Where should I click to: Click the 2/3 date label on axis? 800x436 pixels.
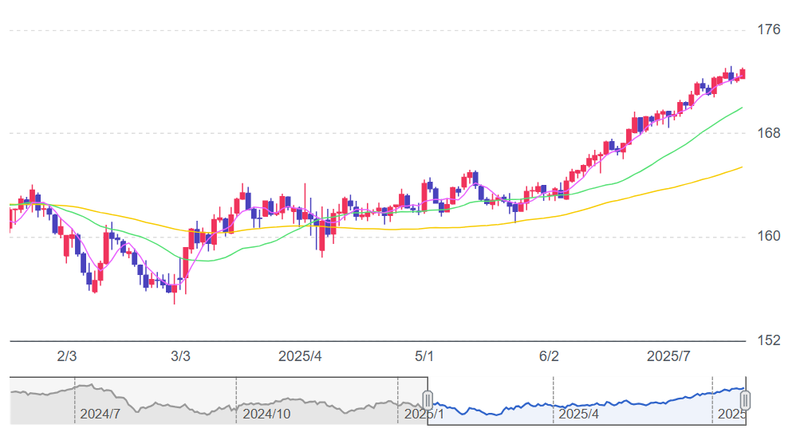[67, 356]
